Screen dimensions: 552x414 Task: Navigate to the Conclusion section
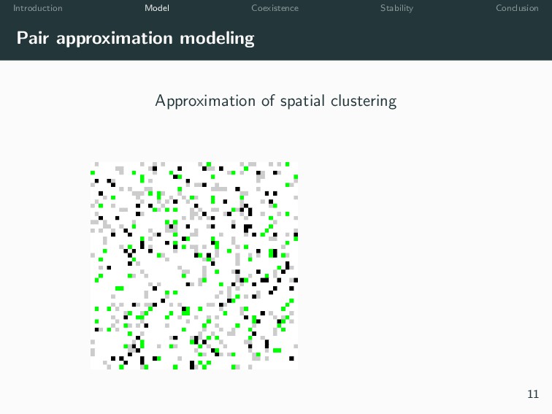(x=517, y=8)
